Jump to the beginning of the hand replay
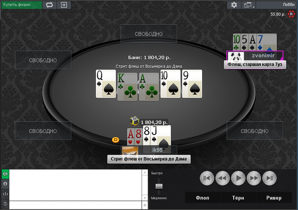This screenshot has height=210, width=298. point(207,178)
